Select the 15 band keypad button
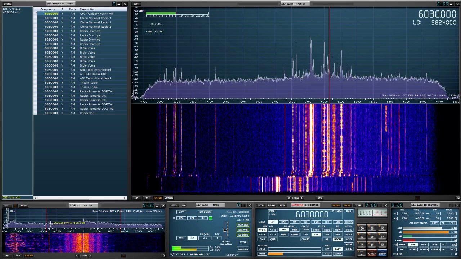The width and height of the screenshot is (461, 259). pyautogui.click(x=361, y=245)
